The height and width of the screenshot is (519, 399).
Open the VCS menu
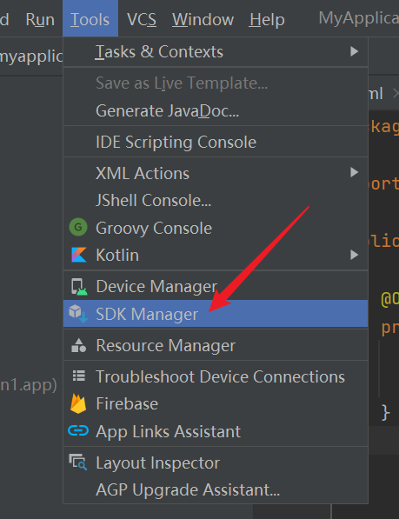(142, 19)
